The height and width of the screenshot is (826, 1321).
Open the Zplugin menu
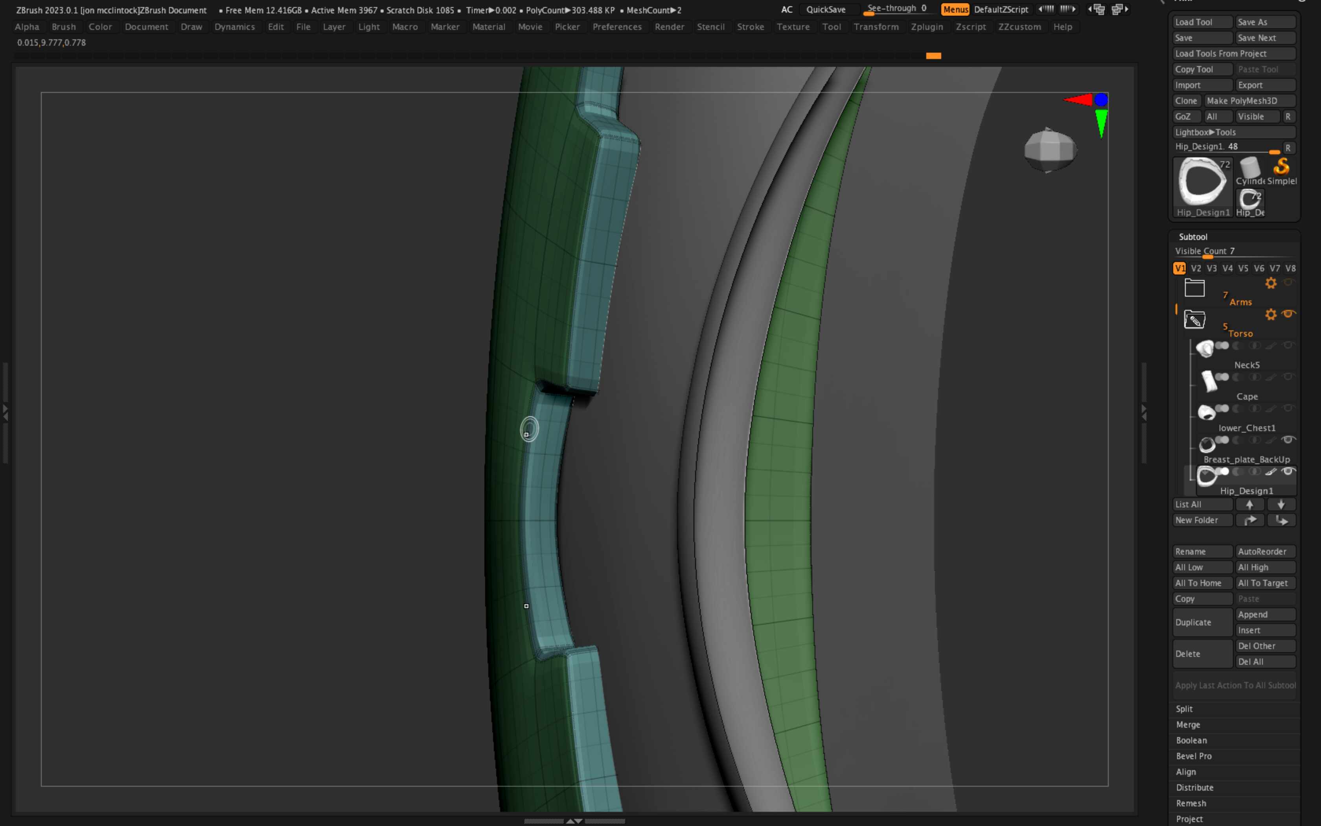pyautogui.click(x=927, y=27)
